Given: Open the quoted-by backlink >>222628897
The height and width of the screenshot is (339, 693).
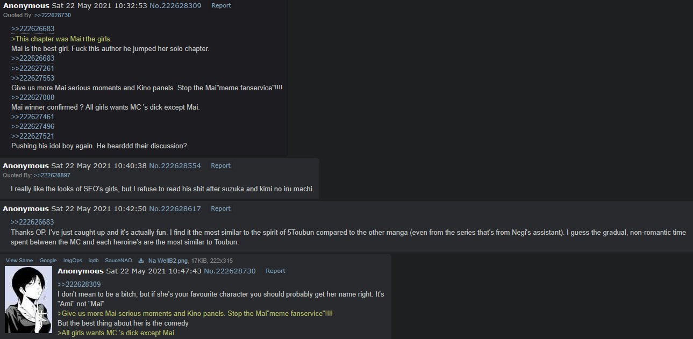Looking at the screenshot, I should (x=52, y=175).
